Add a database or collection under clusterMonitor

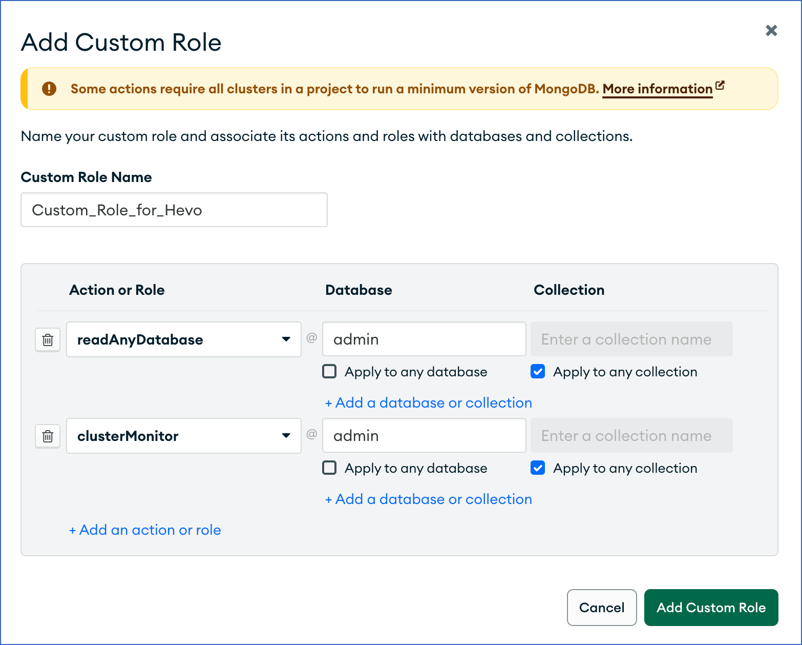tap(429, 499)
